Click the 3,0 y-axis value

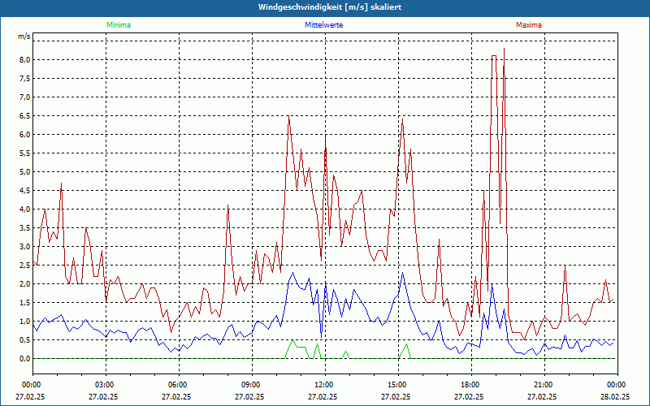pos(25,247)
